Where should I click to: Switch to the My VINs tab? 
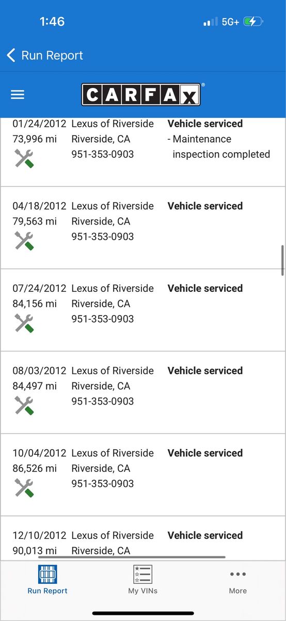[x=143, y=579]
